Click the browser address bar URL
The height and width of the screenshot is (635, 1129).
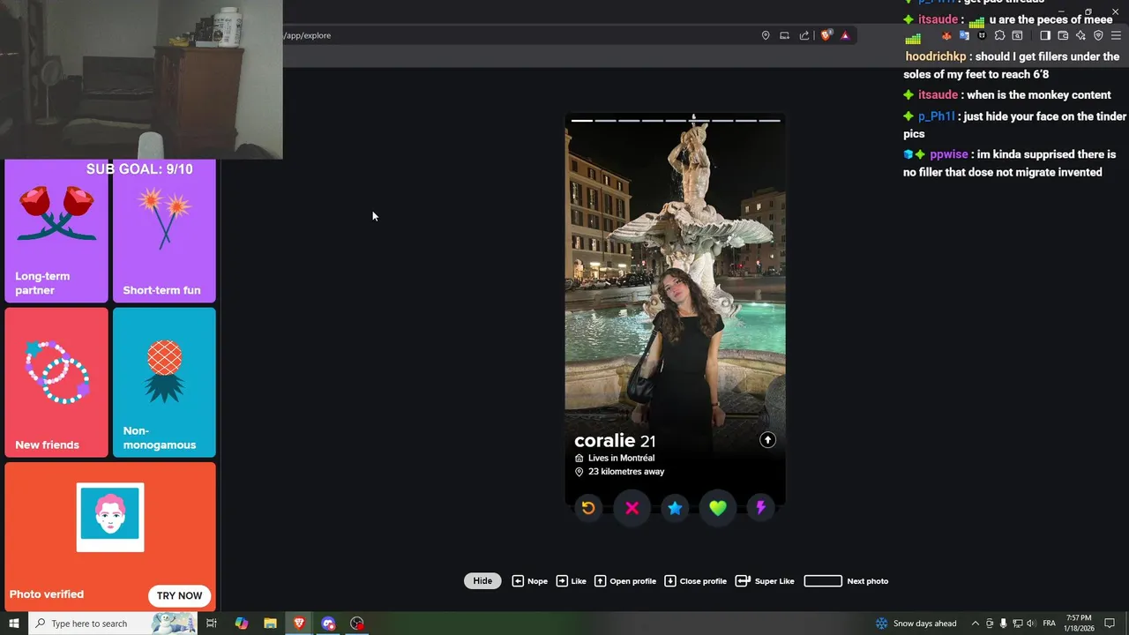[x=308, y=35]
